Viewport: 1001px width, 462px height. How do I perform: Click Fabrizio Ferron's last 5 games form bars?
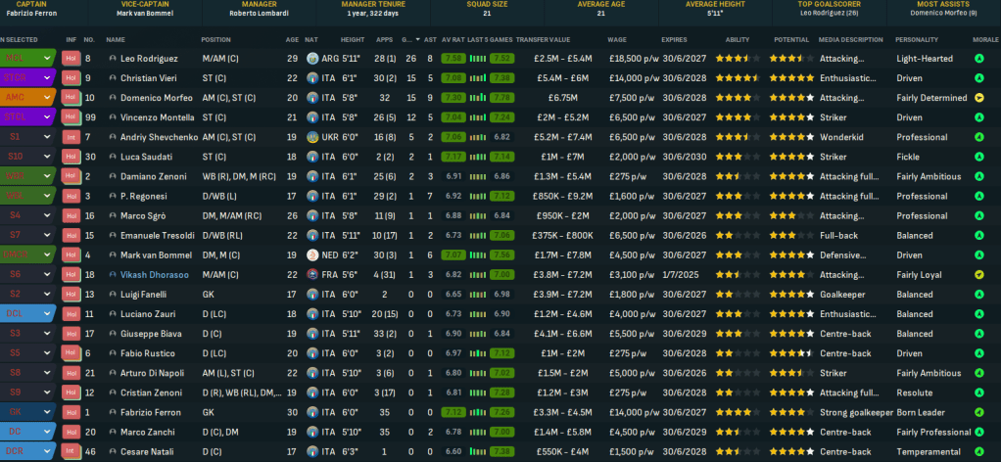coord(477,411)
